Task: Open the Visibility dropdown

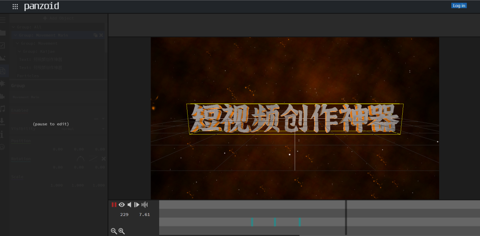Action: [103, 129]
